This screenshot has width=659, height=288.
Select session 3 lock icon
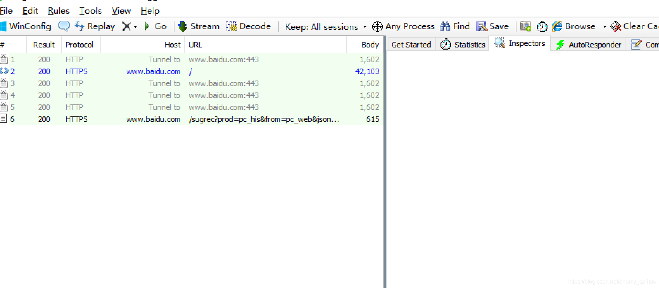4,83
